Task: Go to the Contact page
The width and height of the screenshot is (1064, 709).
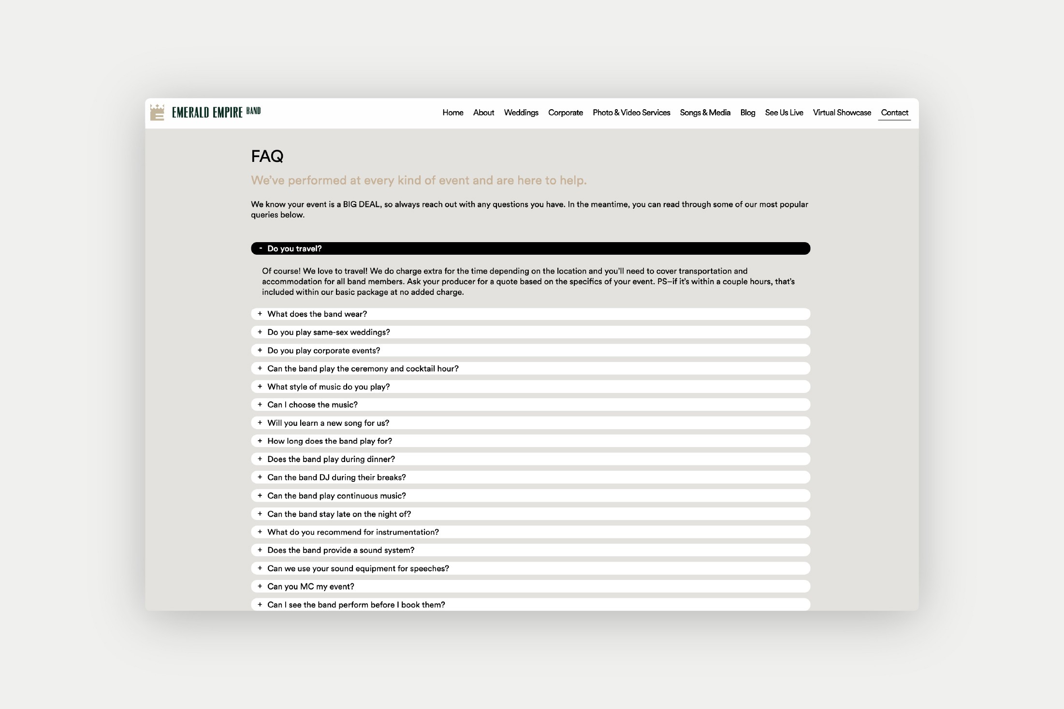Action: pos(894,113)
